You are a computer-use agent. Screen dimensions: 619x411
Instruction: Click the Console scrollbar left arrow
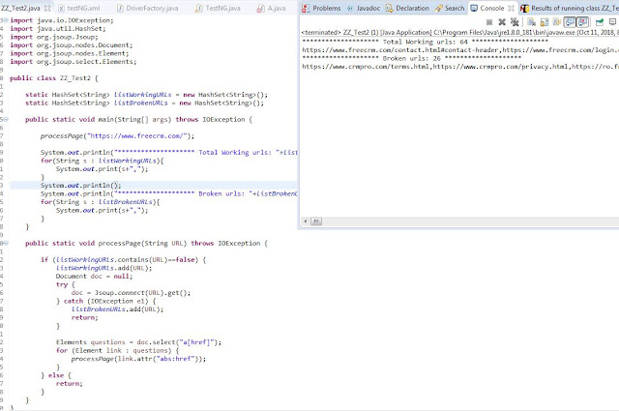point(306,221)
